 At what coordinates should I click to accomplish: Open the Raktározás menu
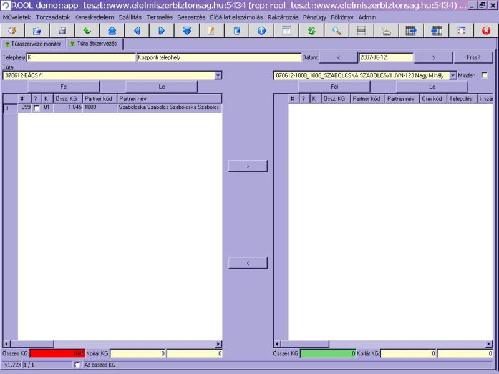(x=284, y=17)
